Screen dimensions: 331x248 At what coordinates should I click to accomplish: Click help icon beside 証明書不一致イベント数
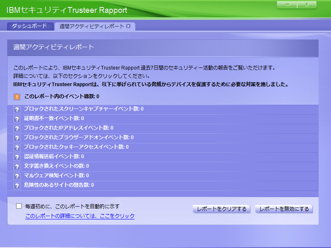click(17, 119)
